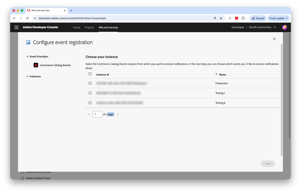Image resolution: width=301 pixels, height=193 pixels.
Task: Sort by Name column arrow
Action: pyautogui.click(x=216, y=74)
